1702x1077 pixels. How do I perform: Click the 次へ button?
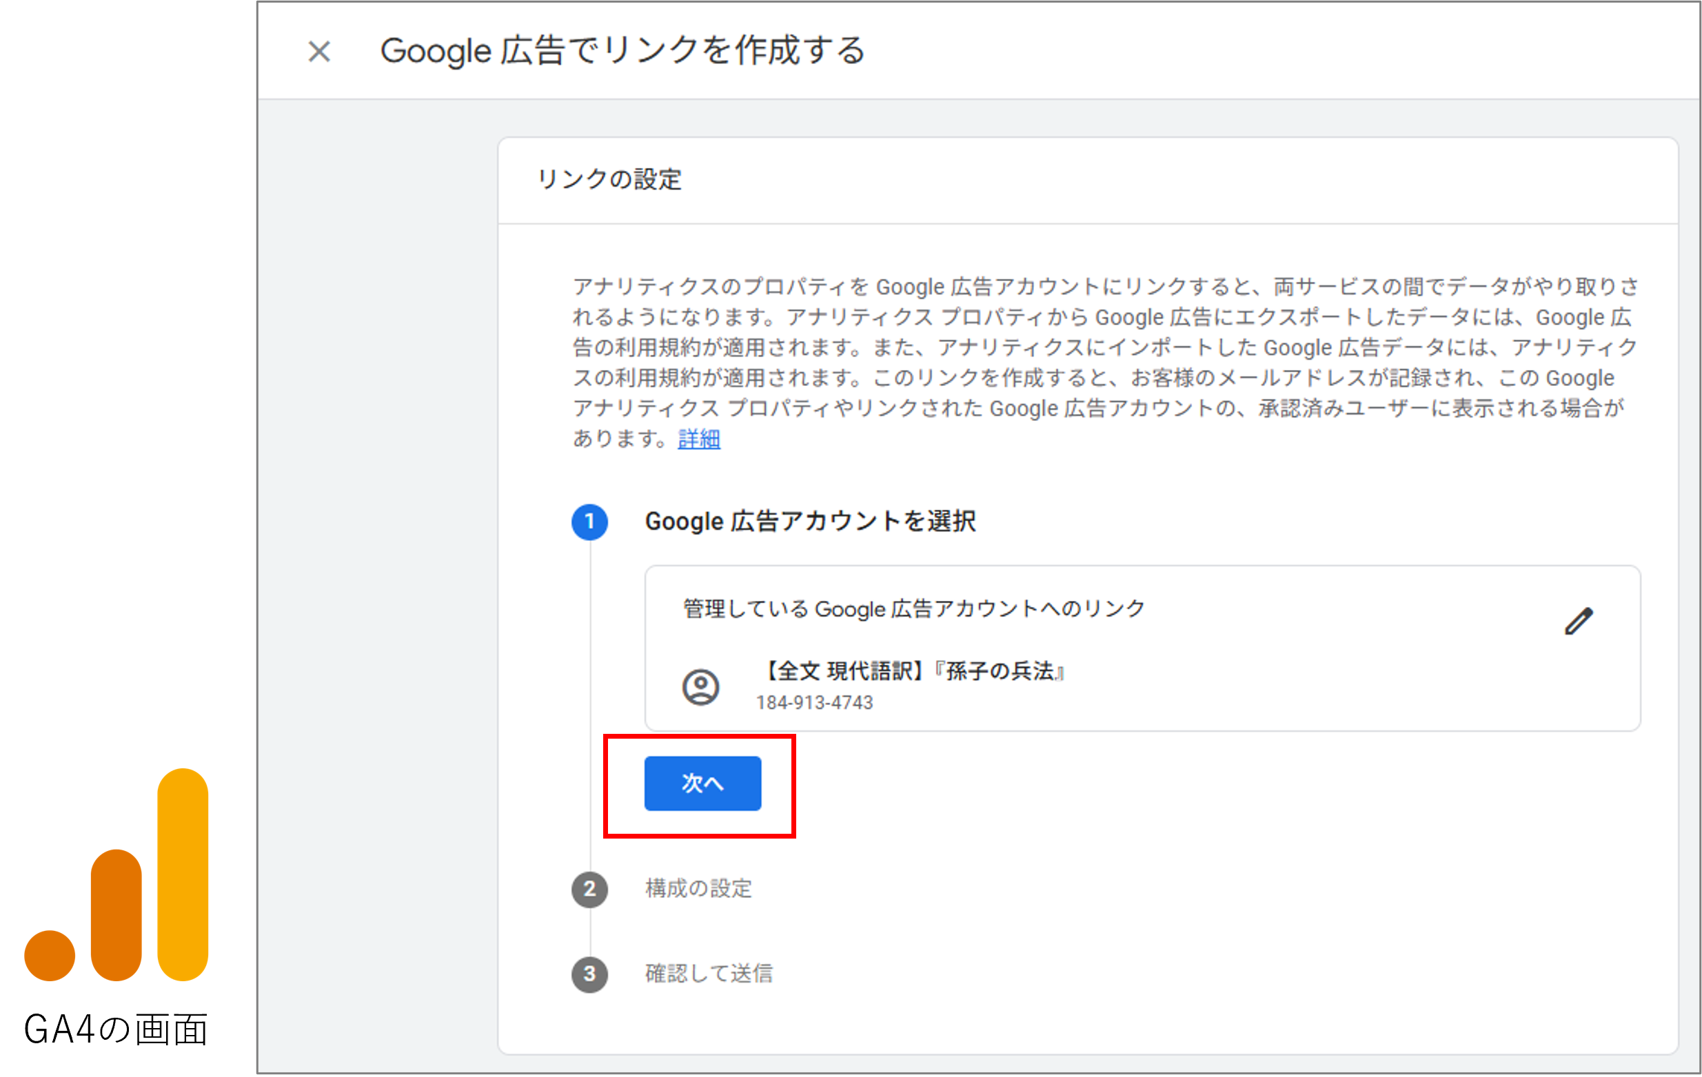click(702, 783)
